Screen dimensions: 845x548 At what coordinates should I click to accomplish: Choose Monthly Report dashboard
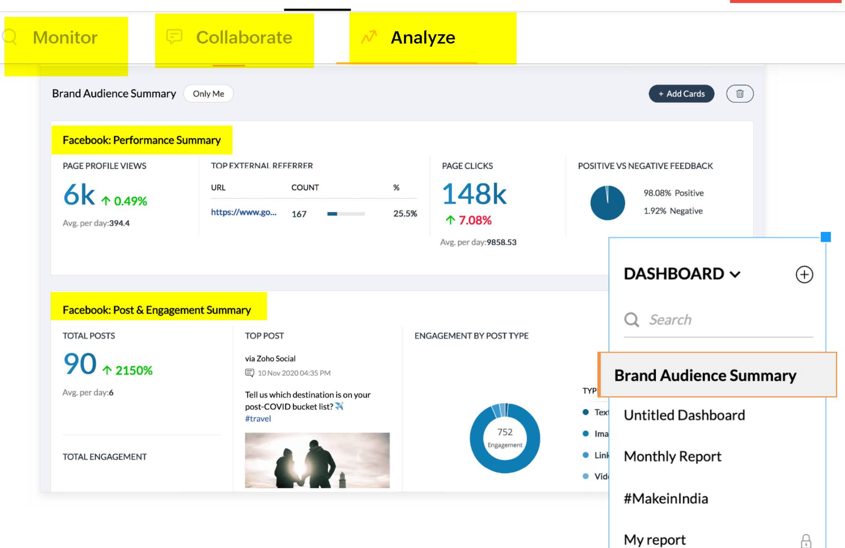tap(673, 456)
